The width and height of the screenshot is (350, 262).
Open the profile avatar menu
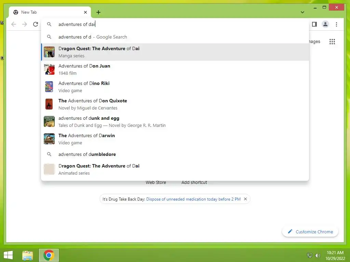coord(325,24)
